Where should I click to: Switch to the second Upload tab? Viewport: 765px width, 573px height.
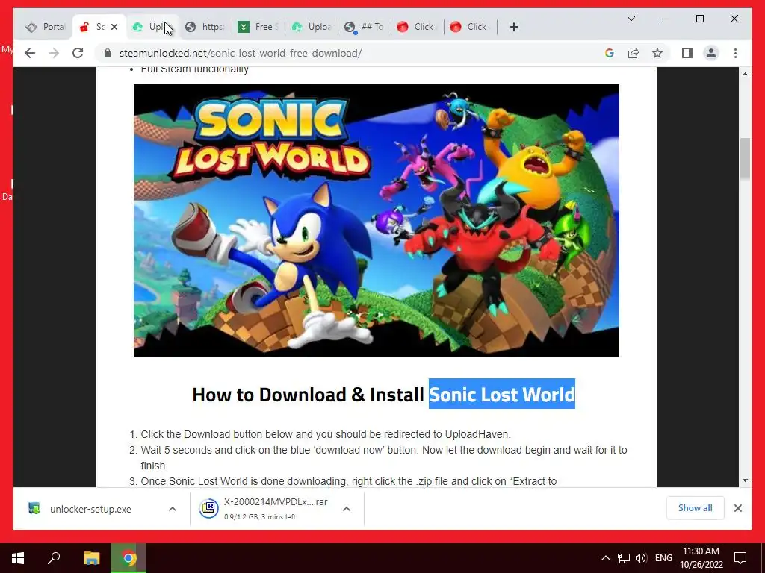click(x=312, y=27)
